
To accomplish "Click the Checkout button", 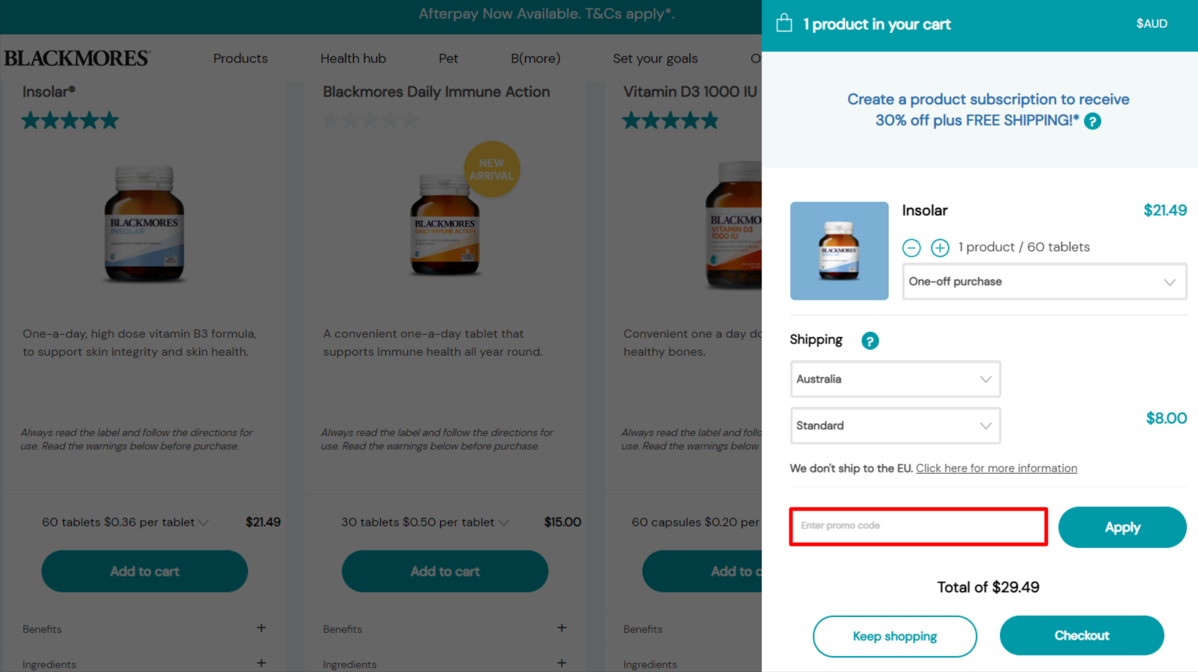I will [1082, 636].
